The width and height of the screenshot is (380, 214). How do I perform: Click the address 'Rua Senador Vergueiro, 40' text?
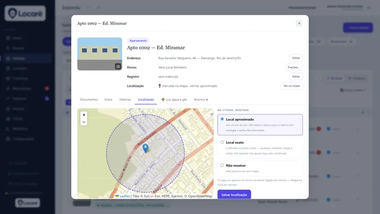pos(177,58)
